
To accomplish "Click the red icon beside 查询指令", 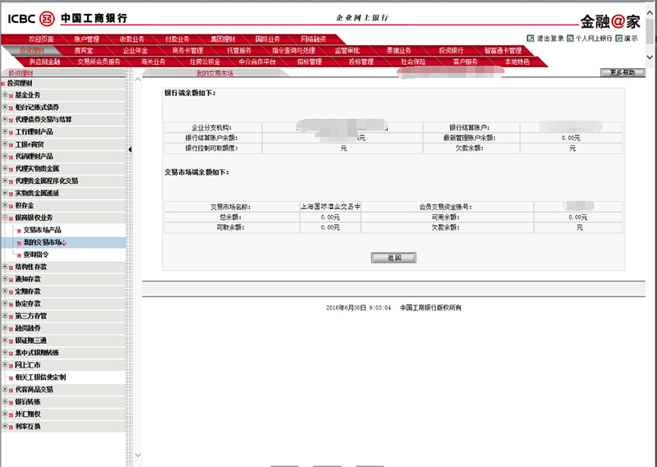I will 19,255.
